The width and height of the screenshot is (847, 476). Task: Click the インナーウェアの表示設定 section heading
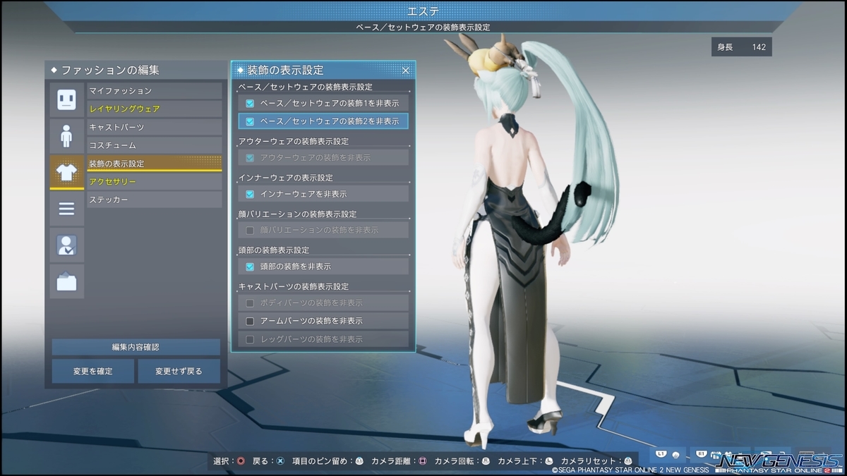coord(286,178)
